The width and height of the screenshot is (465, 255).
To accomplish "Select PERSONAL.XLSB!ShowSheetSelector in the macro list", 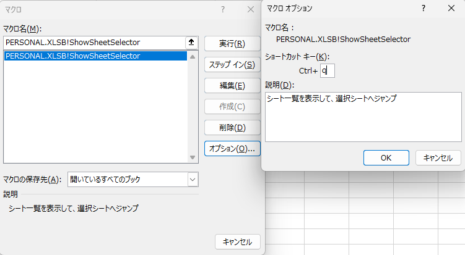I will pyautogui.click(x=72, y=56).
